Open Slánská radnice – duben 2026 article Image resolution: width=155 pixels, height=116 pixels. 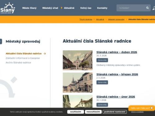pyautogui.click(x=117, y=52)
